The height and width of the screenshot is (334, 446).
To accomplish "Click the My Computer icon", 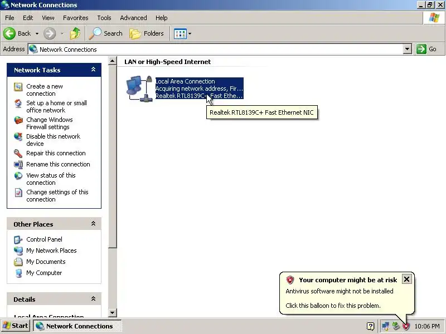I will [18, 273].
